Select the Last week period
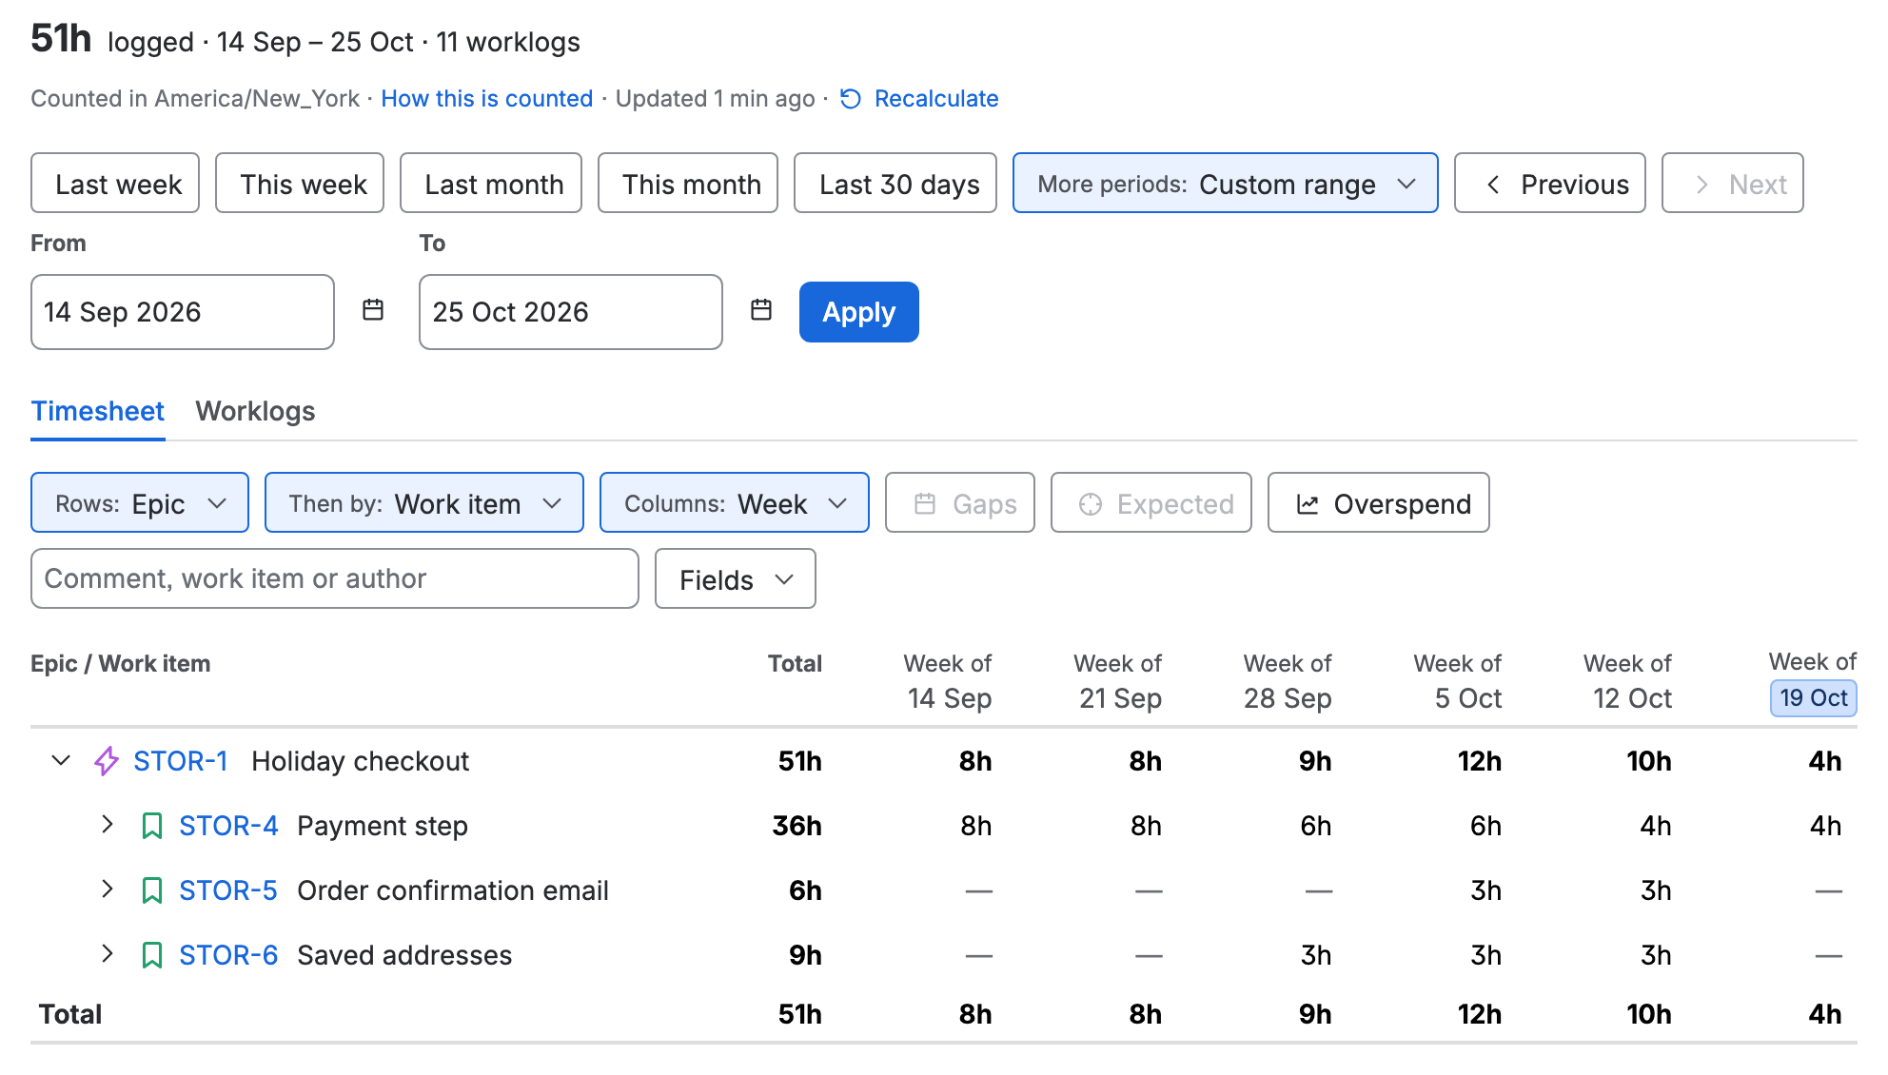 click(115, 184)
